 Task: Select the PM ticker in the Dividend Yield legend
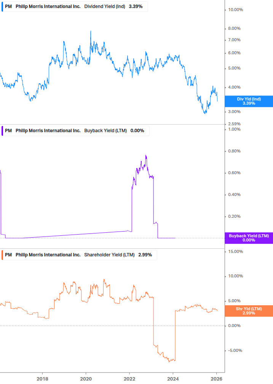[8, 6]
